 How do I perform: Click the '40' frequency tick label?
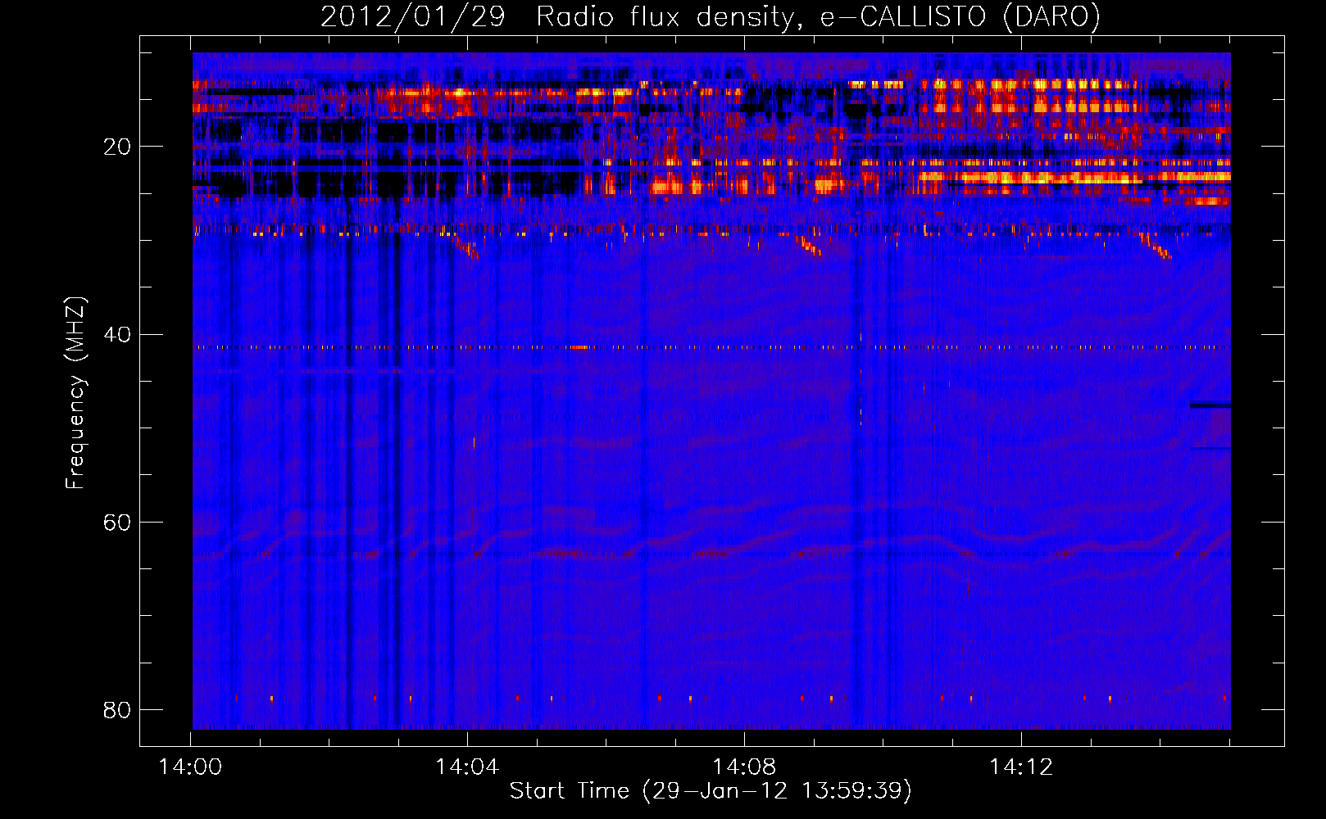point(117,335)
